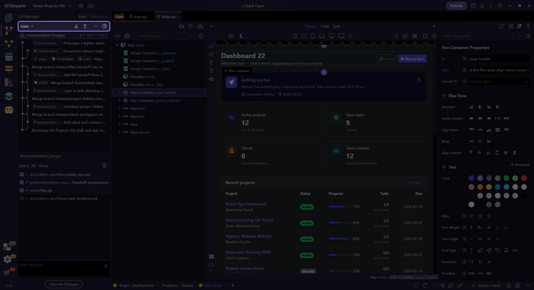The height and width of the screenshot is (290, 534).
Task: Open the Database Manager icon in left sidebar
Action: 9,56
